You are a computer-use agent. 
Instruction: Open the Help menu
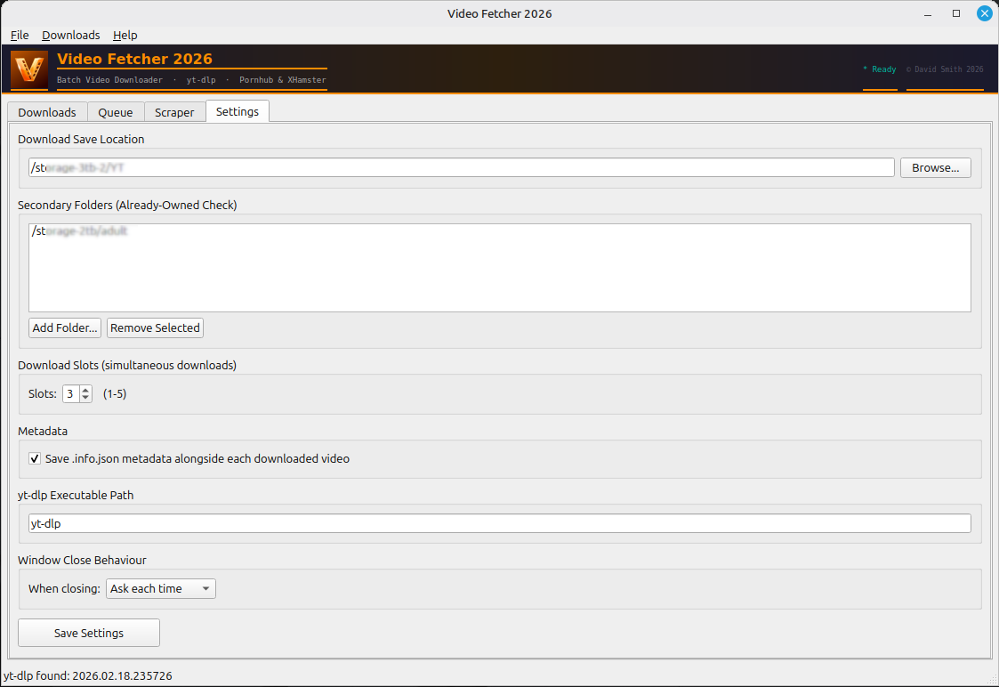click(x=125, y=35)
